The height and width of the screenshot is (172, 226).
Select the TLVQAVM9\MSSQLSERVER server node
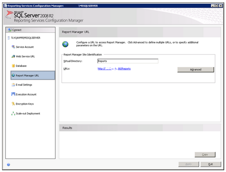coord(26,38)
